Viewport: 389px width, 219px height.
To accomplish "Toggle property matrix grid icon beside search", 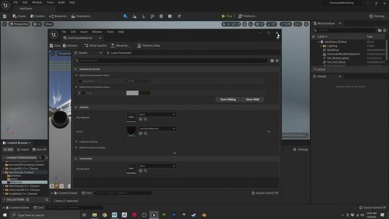I will tap(272, 61).
